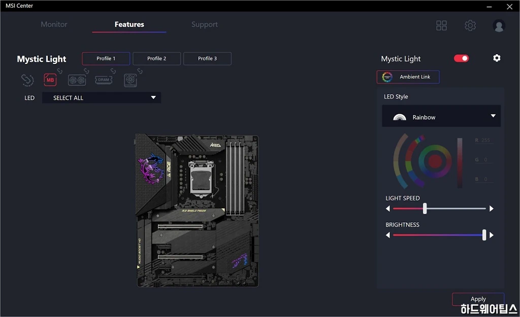The image size is (520, 317).
Task: Close the MSI Center window
Action: [510, 7]
